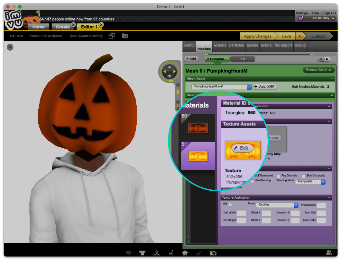Open the Home tab
This screenshot has width=341, height=260.
click(x=39, y=27)
